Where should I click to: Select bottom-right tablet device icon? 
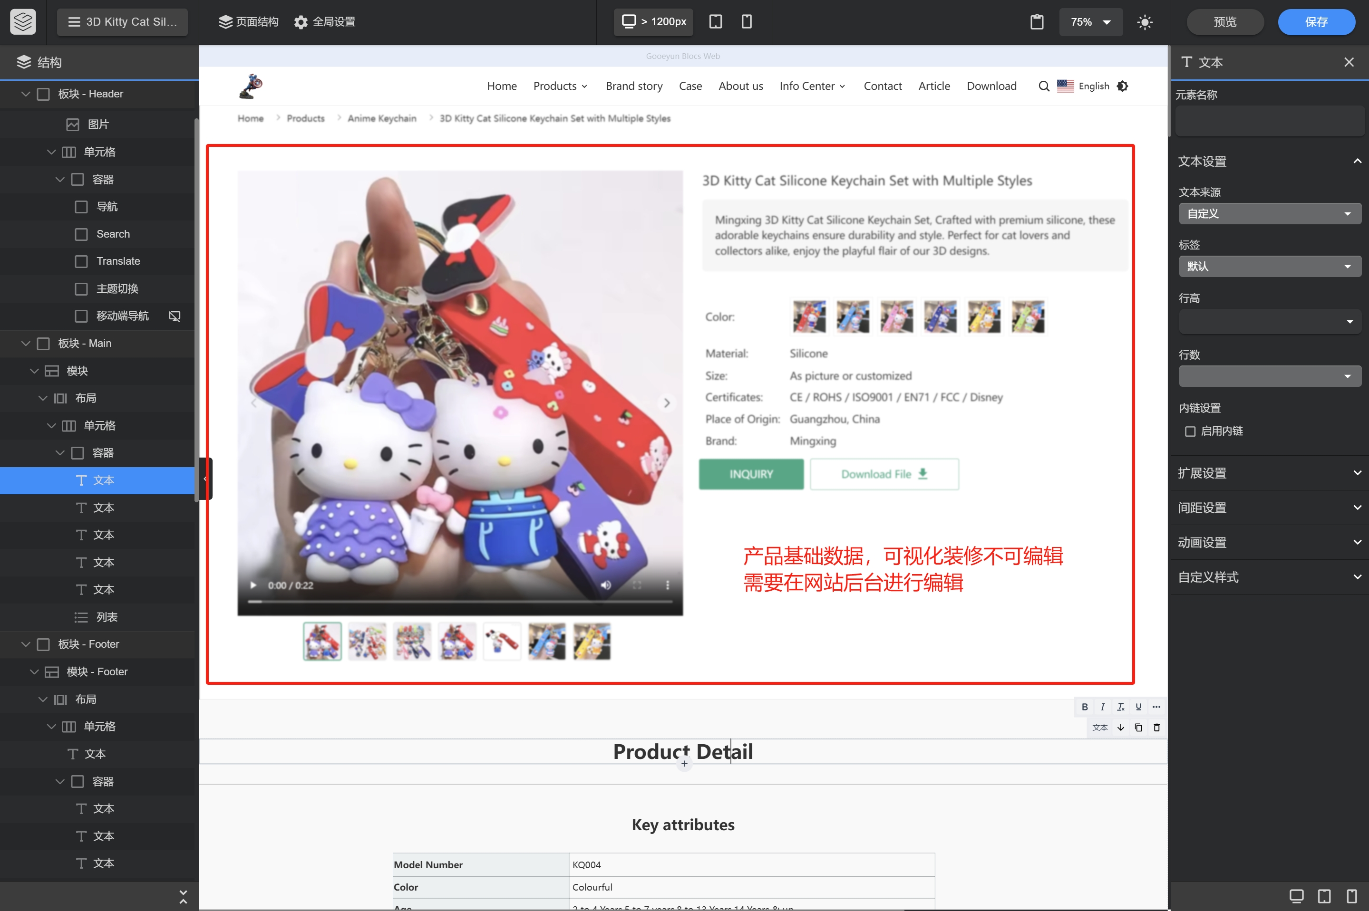tap(1324, 896)
